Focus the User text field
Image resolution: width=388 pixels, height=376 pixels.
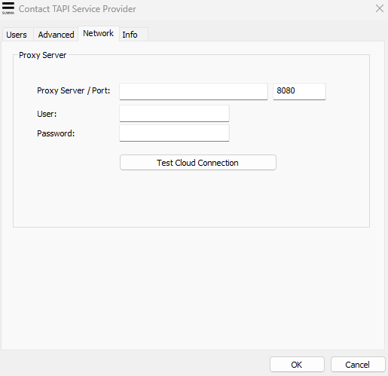[x=174, y=114]
